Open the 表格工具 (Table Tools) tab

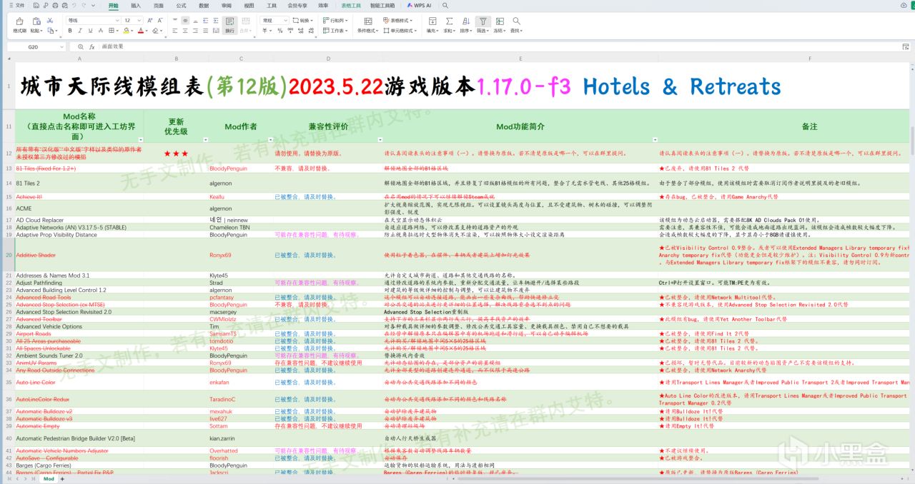coord(351,5)
